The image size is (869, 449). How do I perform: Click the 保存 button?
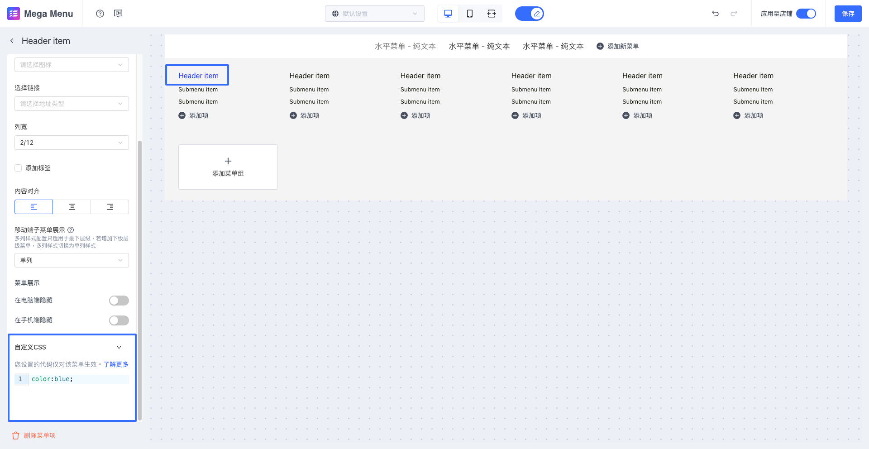point(848,14)
